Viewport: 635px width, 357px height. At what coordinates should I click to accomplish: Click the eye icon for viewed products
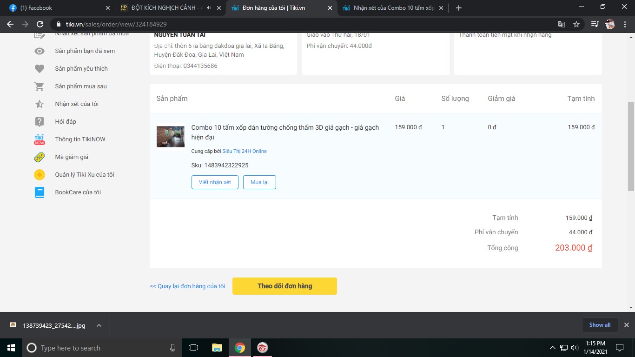[40, 51]
